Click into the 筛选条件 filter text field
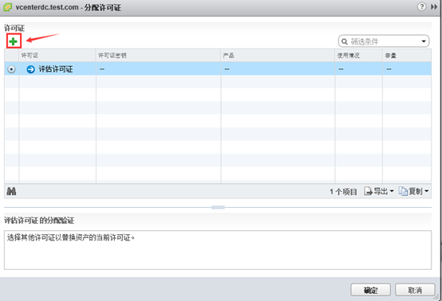 coord(385,41)
